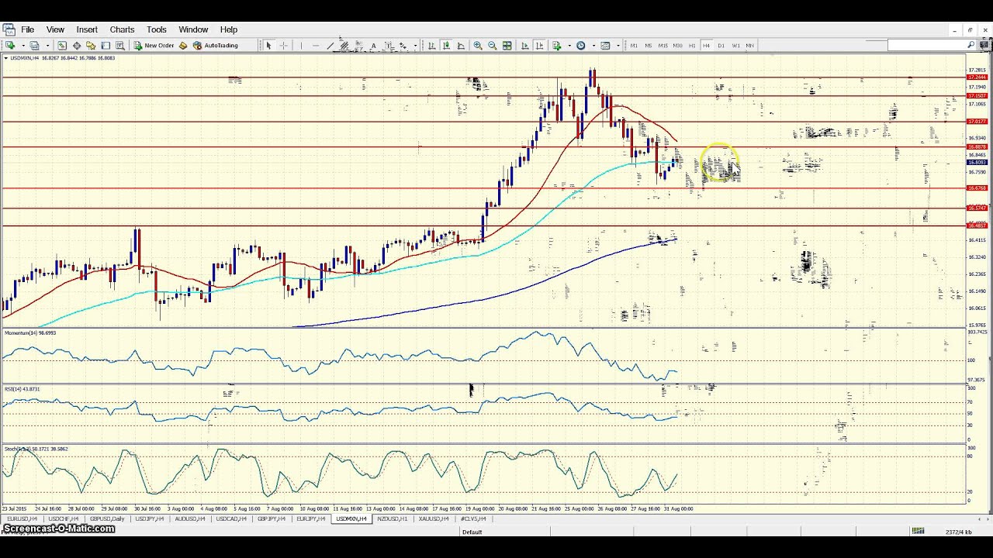The height and width of the screenshot is (558, 993).
Task: Switch to XAUUSD,H4 chart tab
Action: pyautogui.click(x=433, y=518)
